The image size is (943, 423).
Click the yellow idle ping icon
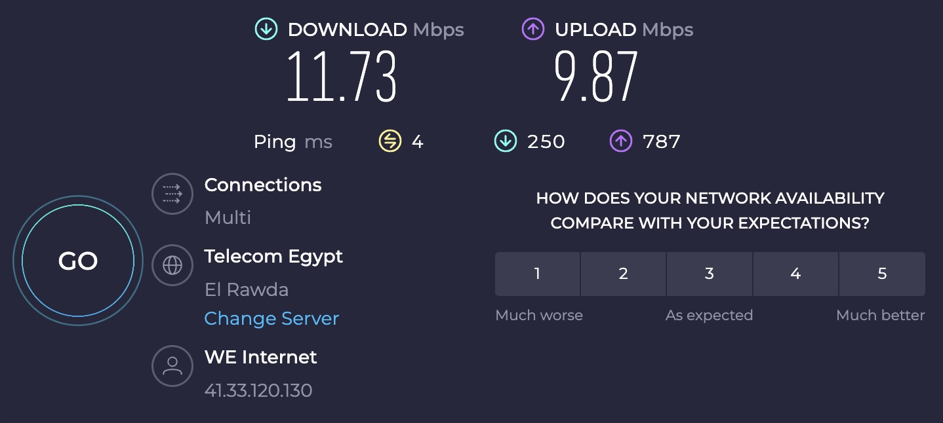[x=390, y=141]
